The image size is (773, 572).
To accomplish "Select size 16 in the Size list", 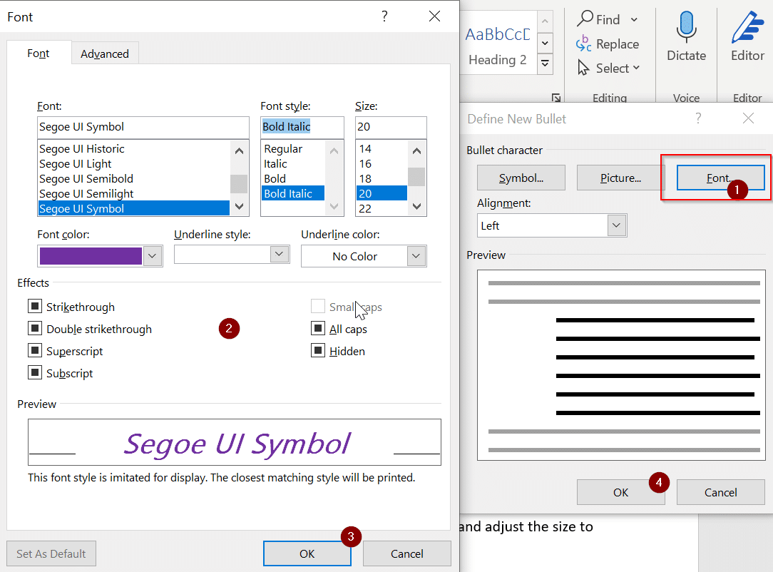I will 366,164.
